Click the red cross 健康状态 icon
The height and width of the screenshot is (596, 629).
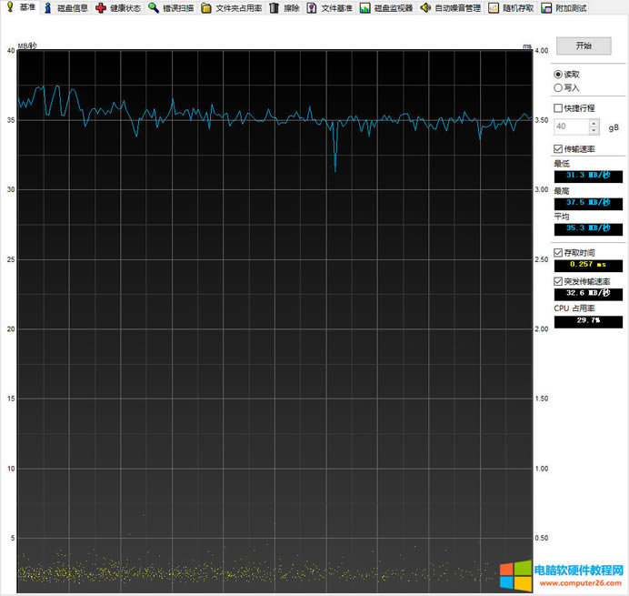(101, 8)
